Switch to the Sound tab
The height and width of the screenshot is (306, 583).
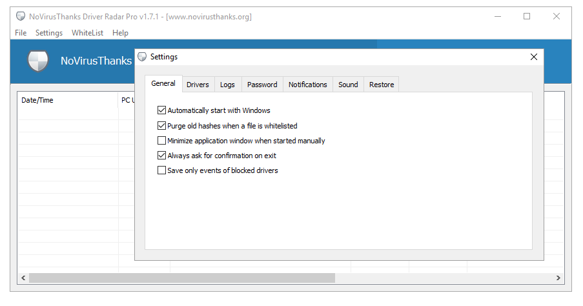pos(348,85)
